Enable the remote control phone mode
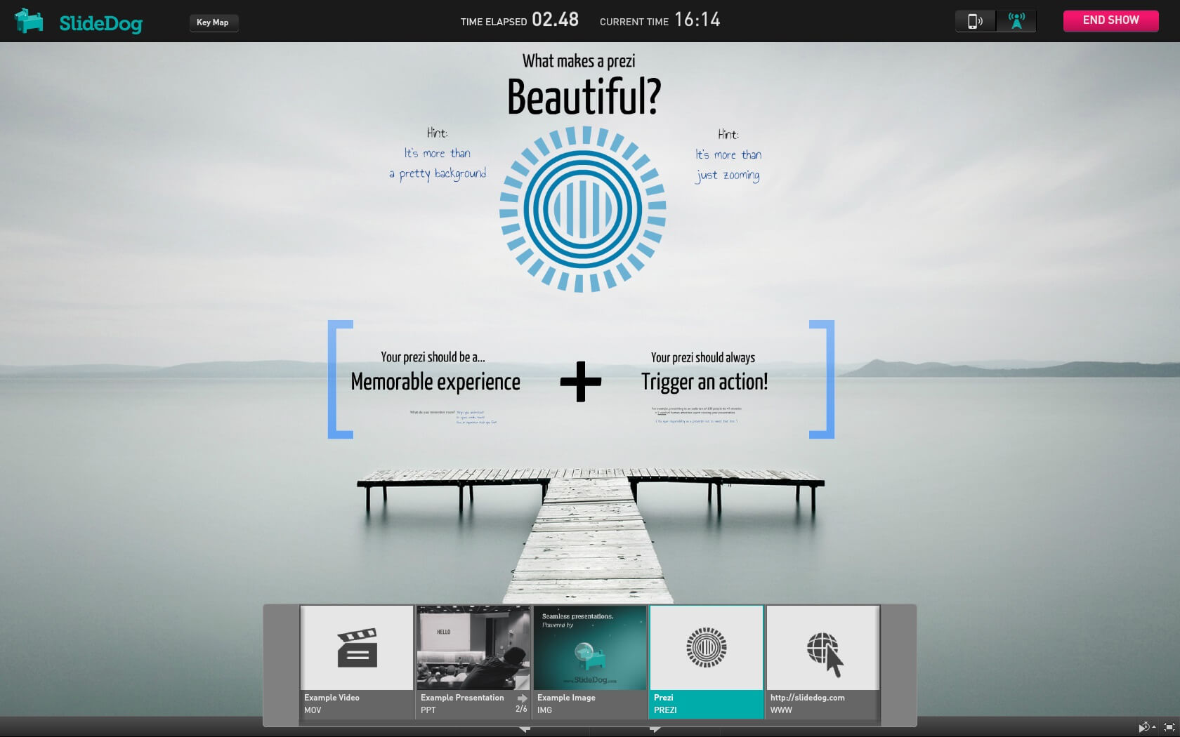This screenshot has height=737, width=1180. pos(975,20)
